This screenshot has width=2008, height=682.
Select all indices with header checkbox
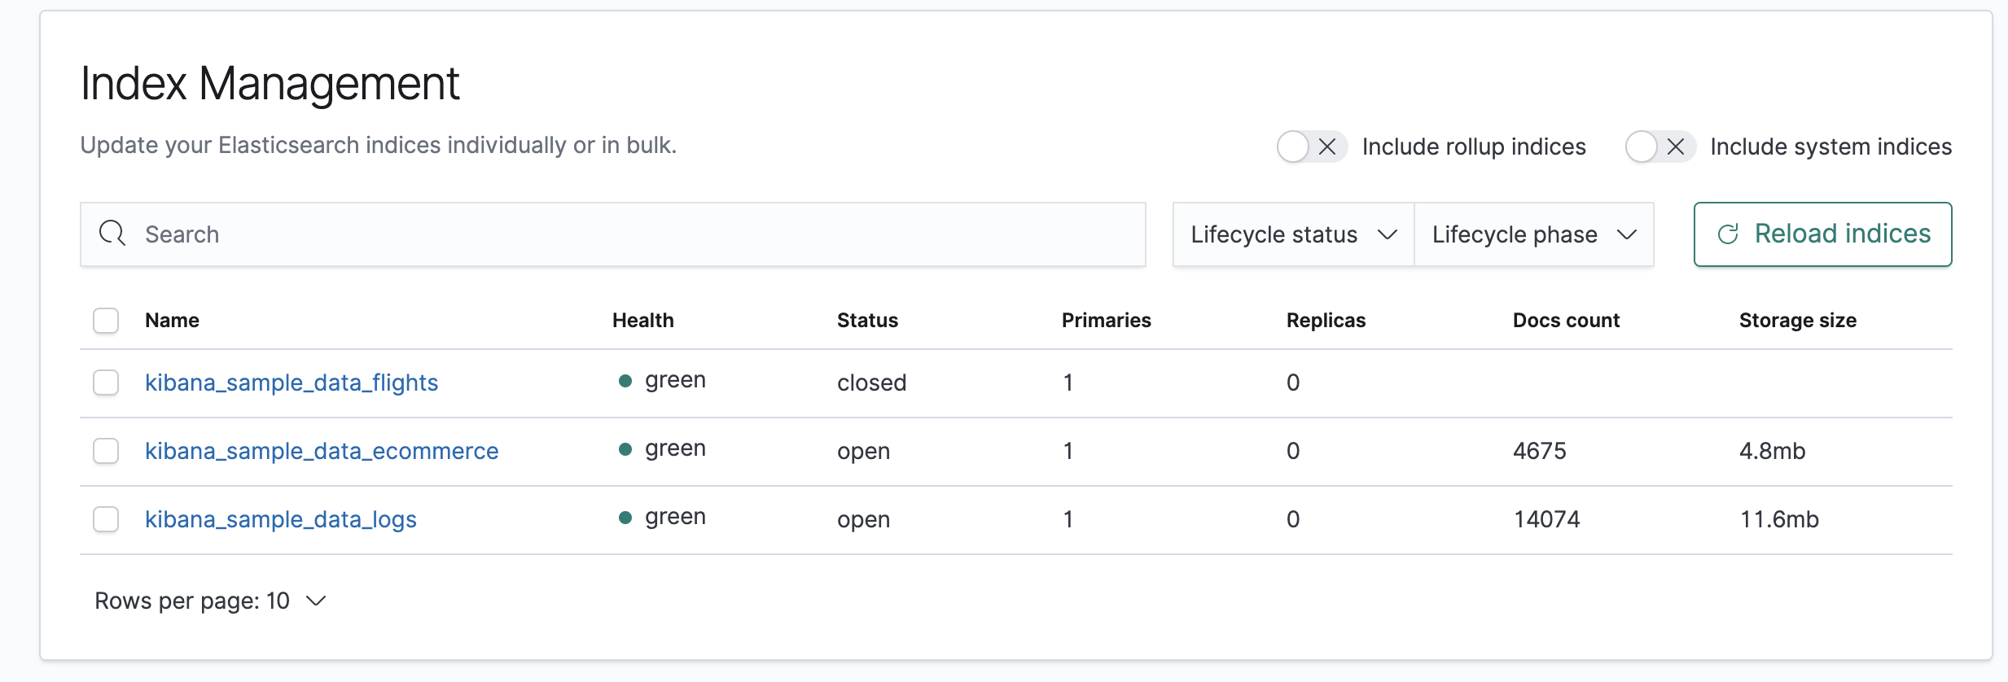[106, 321]
